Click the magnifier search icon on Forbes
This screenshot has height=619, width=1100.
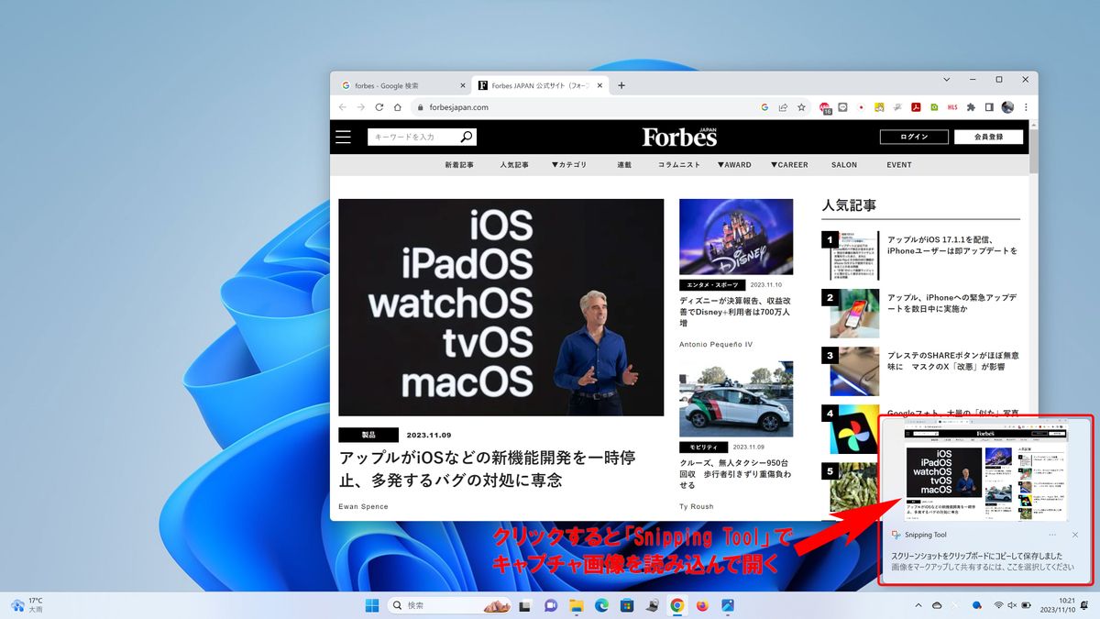[x=467, y=137]
